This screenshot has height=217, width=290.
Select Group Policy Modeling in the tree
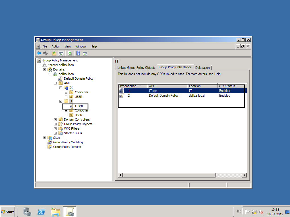point(68,142)
